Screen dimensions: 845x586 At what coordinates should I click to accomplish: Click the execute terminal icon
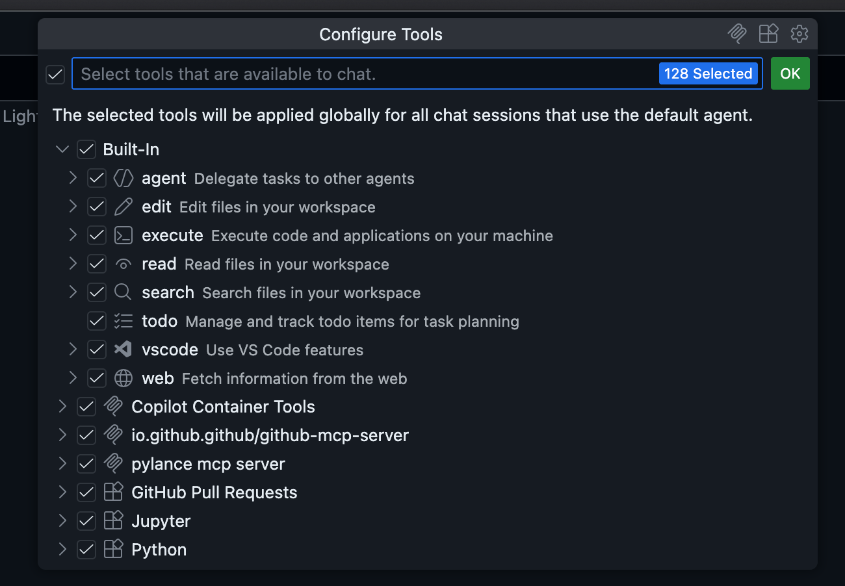click(123, 235)
